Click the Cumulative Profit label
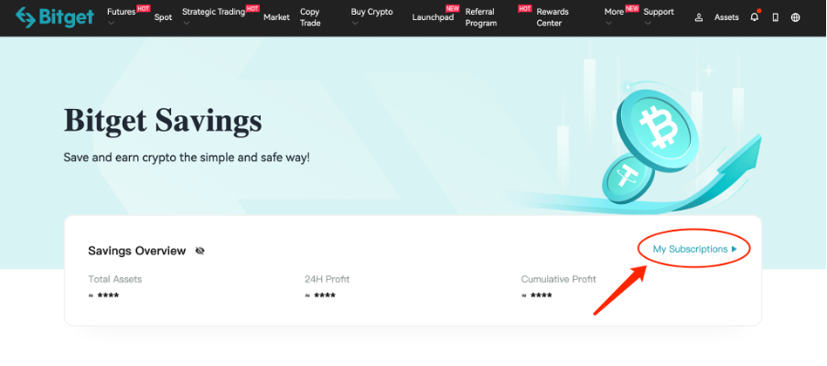The width and height of the screenshot is (827, 366). [559, 279]
